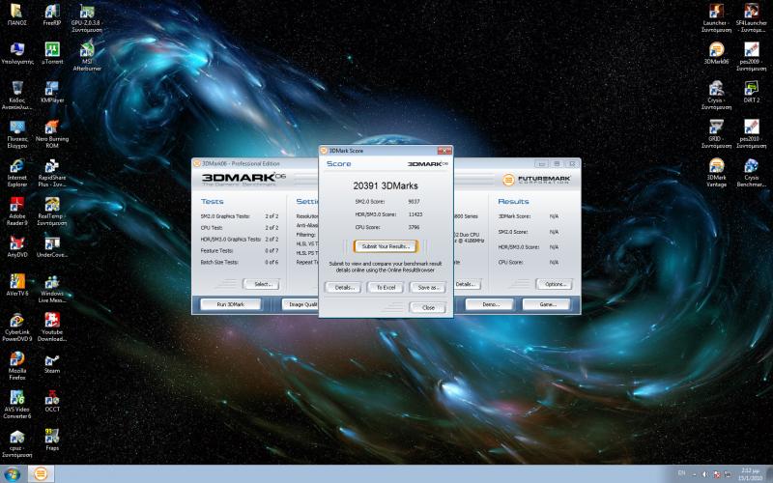Launch DiRT 2 desktop shortcut
This screenshot has height=483, width=773.
coord(752,92)
